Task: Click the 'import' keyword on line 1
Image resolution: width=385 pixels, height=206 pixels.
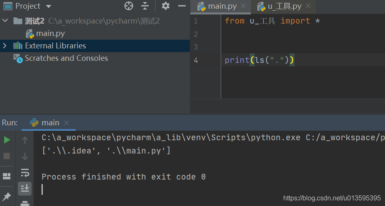Action: [x=295, y=21]
